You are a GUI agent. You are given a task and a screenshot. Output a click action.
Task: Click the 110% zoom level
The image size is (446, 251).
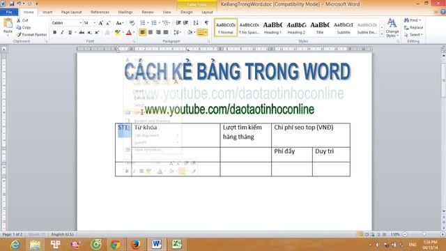coord(395,234)
